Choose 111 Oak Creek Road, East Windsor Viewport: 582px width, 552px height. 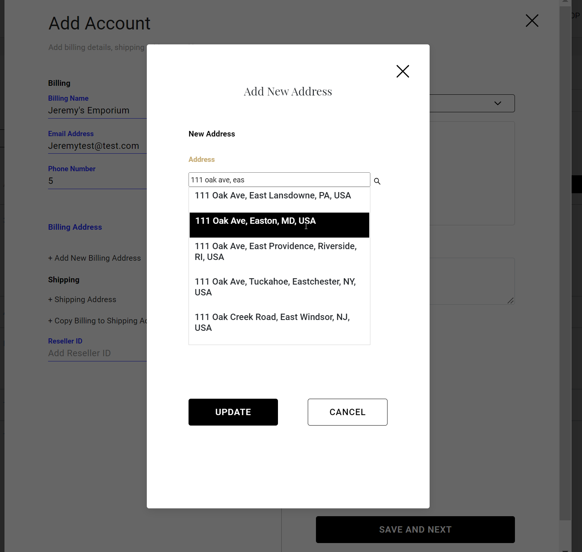pos(272,322)
